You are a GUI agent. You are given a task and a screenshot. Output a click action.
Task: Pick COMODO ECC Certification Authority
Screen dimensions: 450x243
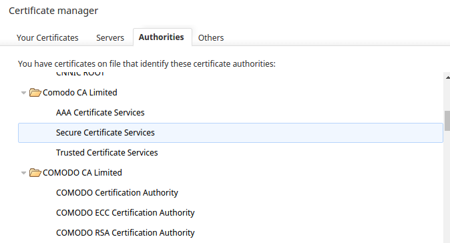click(230, 212)
